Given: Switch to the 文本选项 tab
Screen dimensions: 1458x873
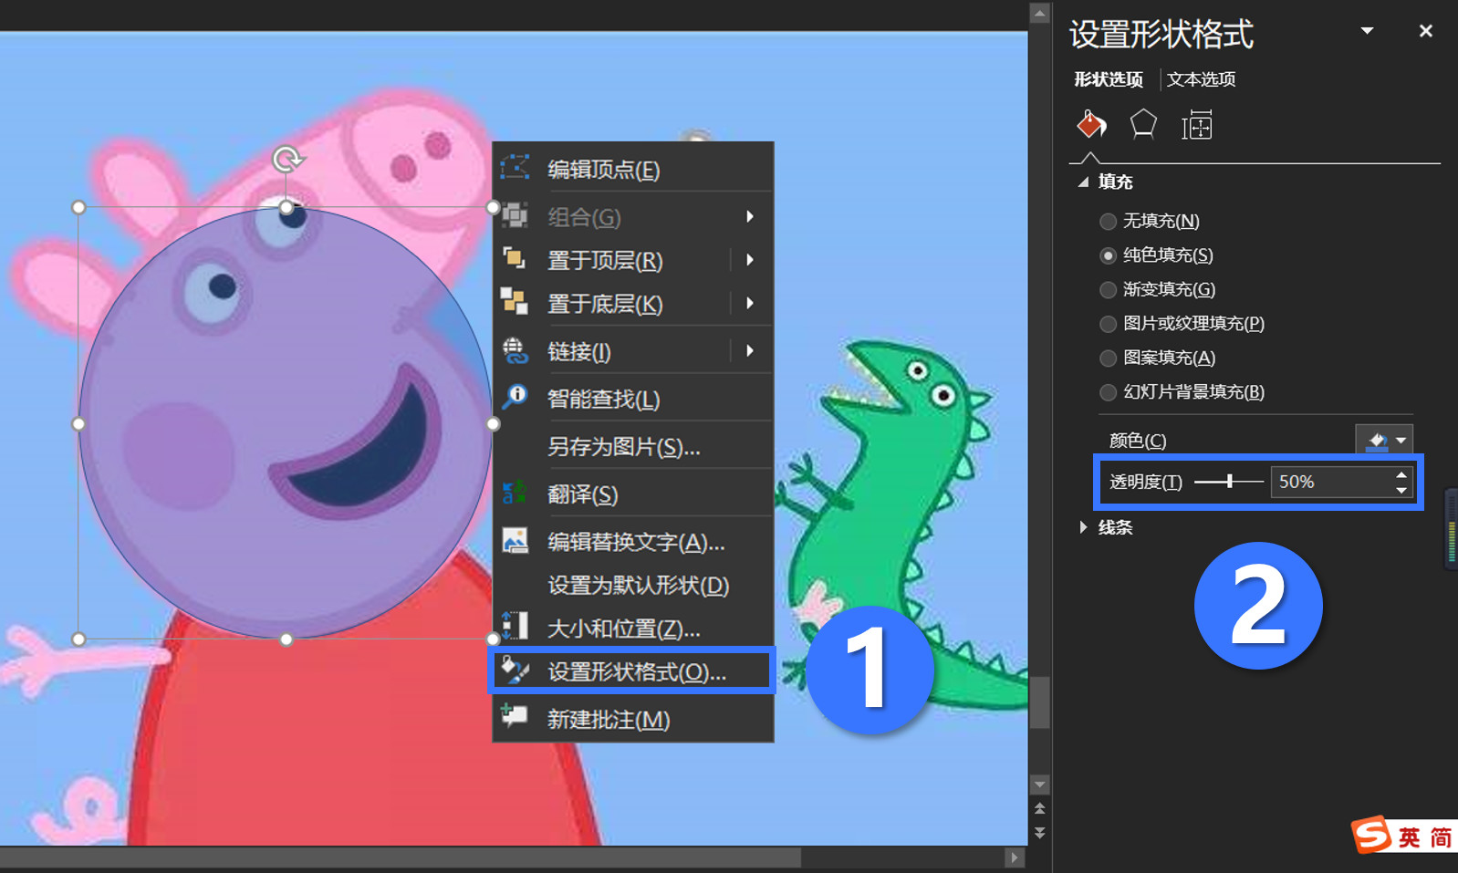Looking at the screenshot, I should click(1202, 79).
